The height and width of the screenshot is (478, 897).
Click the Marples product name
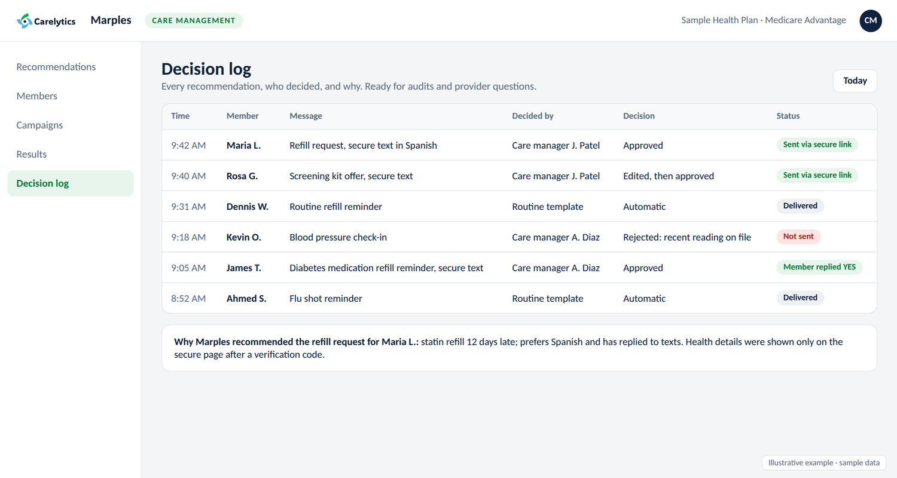(x=111, y=20)
